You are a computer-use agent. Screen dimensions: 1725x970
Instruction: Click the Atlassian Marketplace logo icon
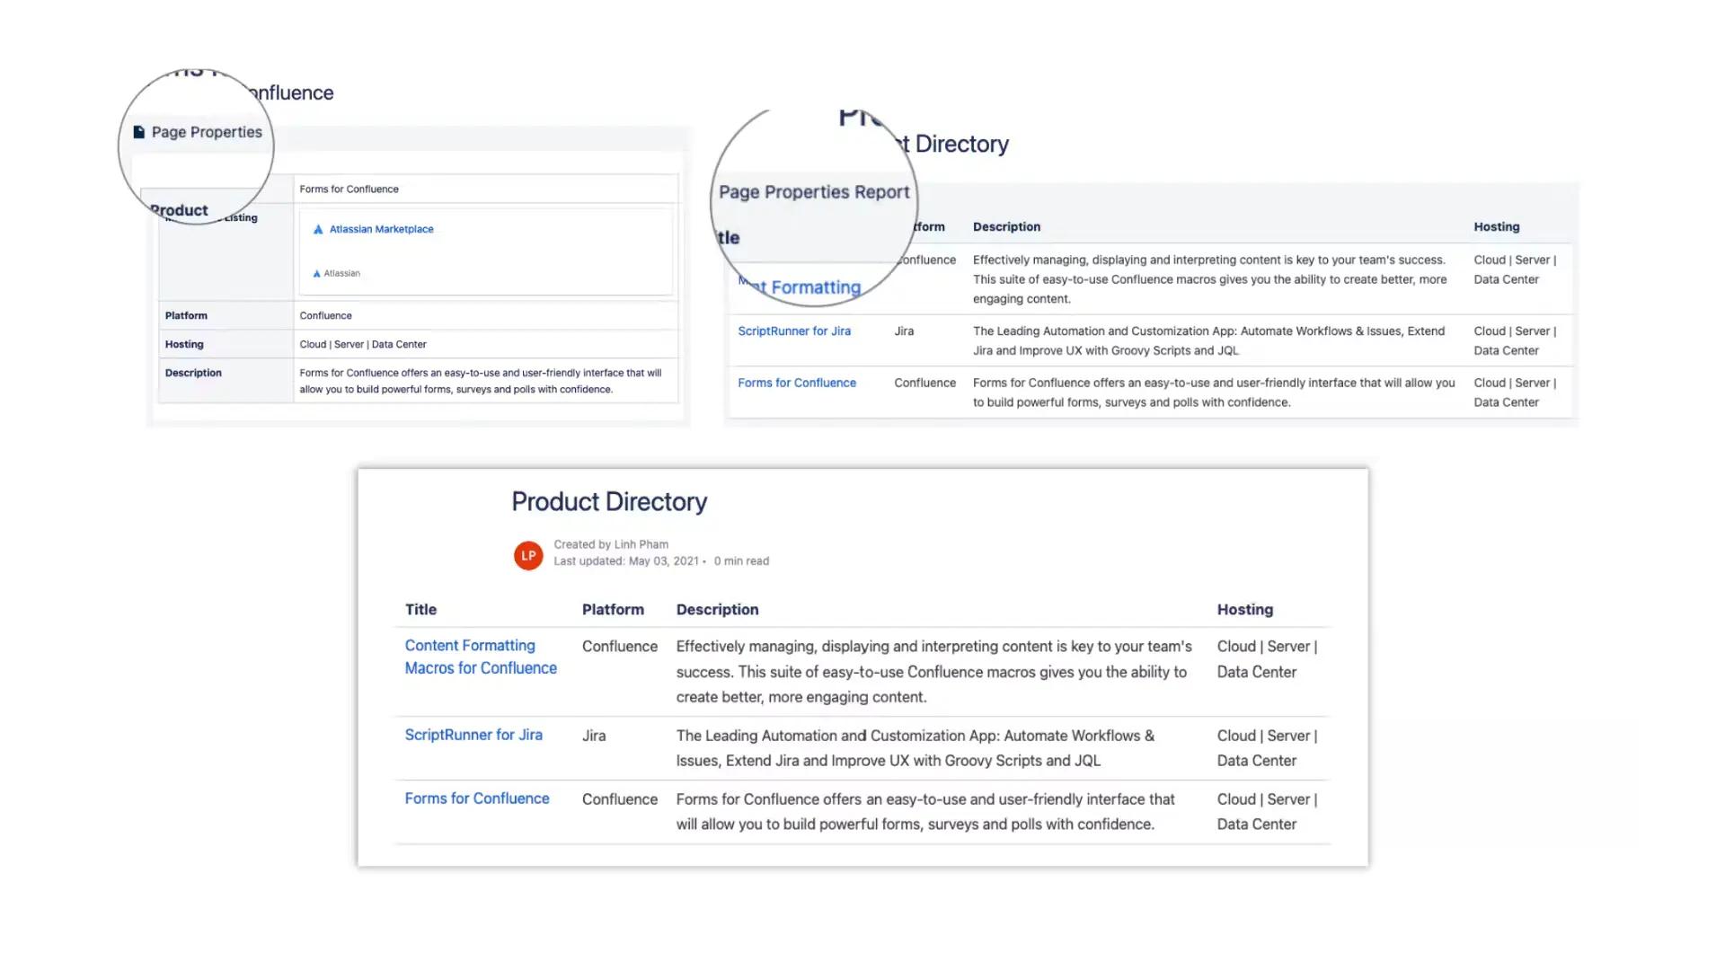tap(318, 230)
